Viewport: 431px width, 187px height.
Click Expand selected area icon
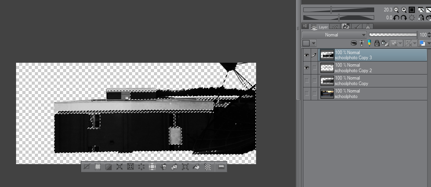pos(119,167)
